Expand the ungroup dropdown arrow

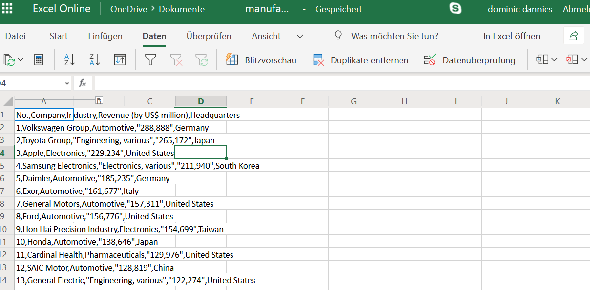(584, 60)
